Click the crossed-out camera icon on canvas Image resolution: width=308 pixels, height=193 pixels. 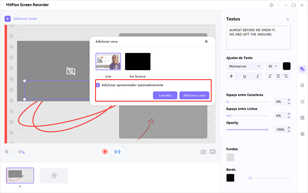(x=71, y=71)
